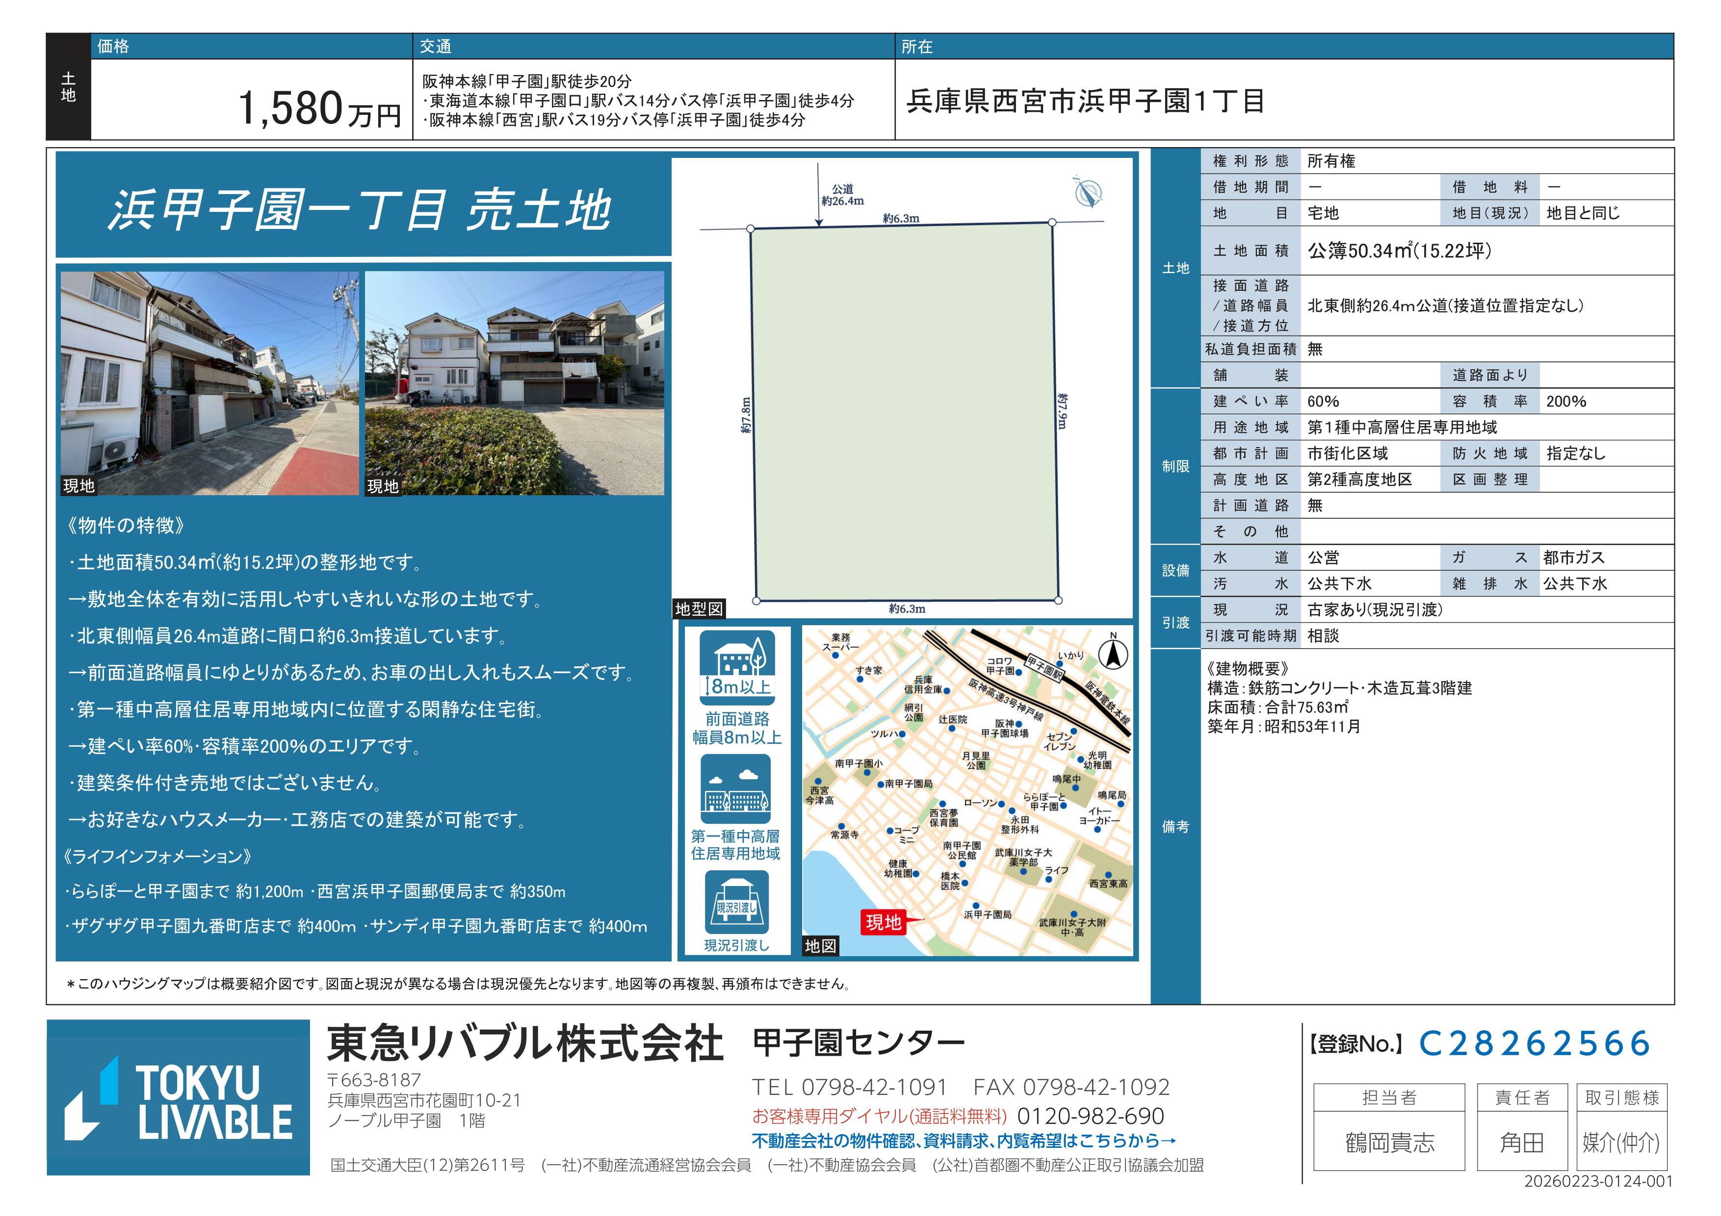1721x1216 pixels.
Task: Open the right 現地 house photo
Action: point(514,383)
